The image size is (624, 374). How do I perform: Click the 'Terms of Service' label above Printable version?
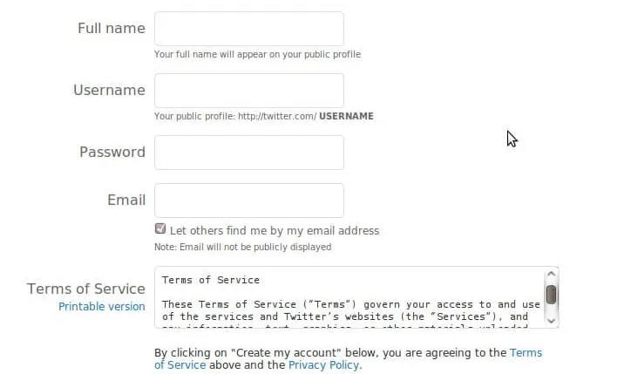[x=86, y=289]
